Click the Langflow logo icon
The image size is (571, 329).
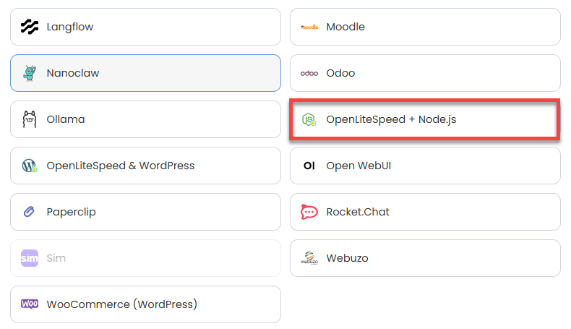tap(30, 27)
